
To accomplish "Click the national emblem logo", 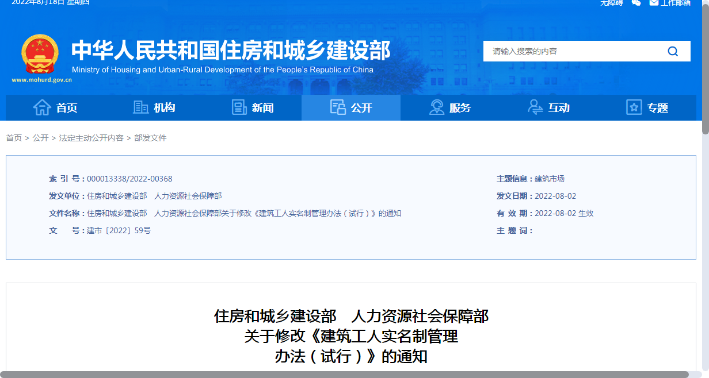I will (x=40, y=53).
